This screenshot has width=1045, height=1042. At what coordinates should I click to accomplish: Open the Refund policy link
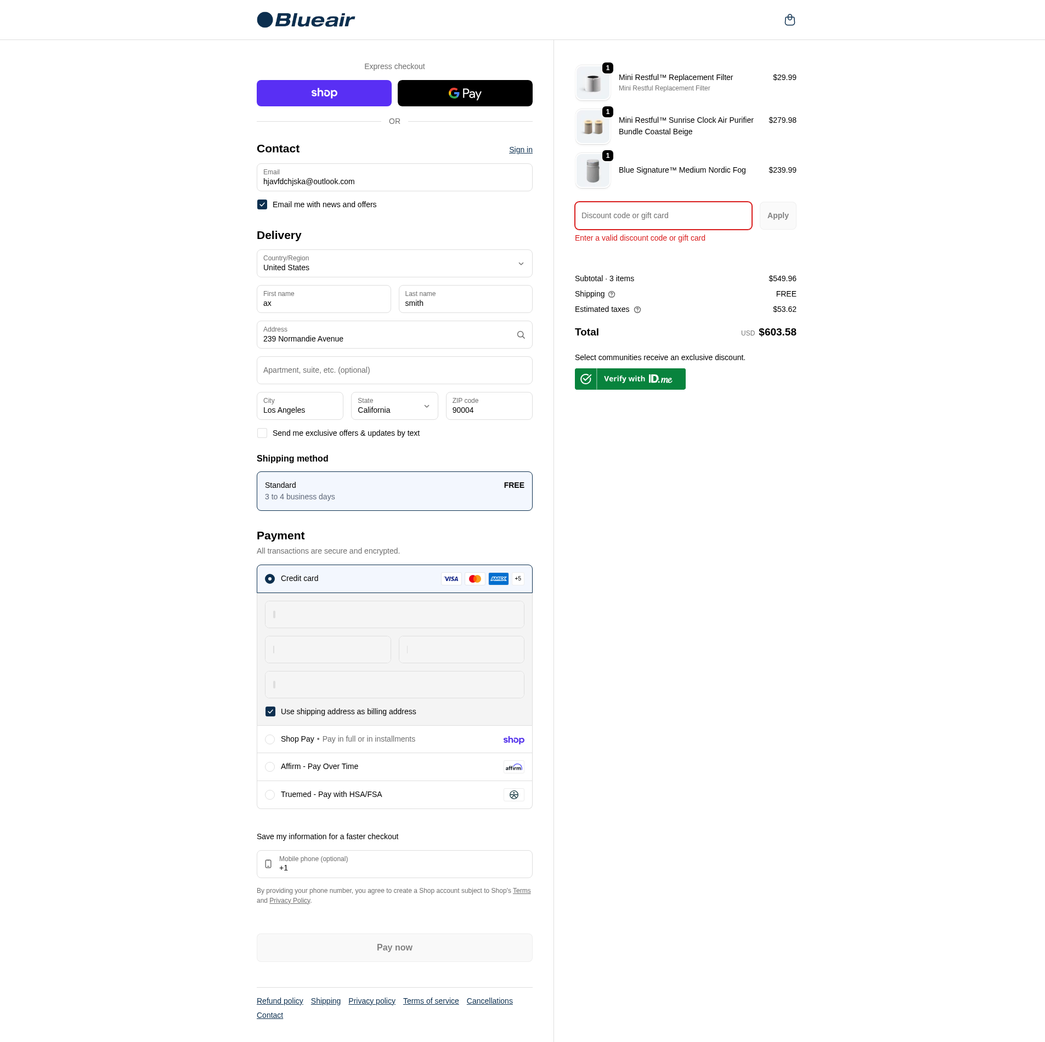[280, 1001]
